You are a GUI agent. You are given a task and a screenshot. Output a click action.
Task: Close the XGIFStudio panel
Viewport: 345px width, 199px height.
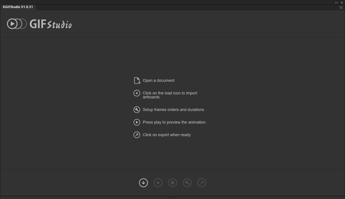click(x=342, y=3)
